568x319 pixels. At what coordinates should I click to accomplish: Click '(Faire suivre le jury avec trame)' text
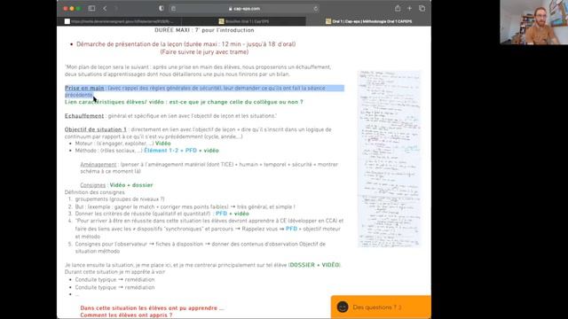pos(204,52)
